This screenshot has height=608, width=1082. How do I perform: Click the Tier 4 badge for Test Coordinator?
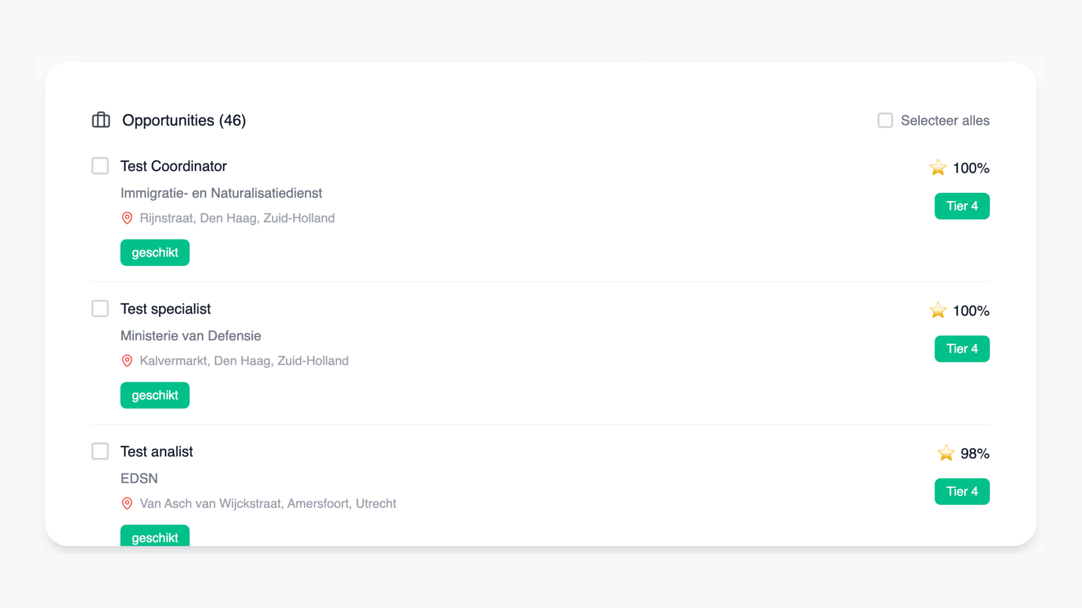point(961,206)
